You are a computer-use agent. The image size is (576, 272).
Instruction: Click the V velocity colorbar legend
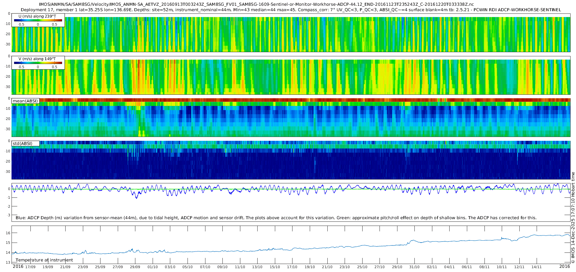(38, 63)
